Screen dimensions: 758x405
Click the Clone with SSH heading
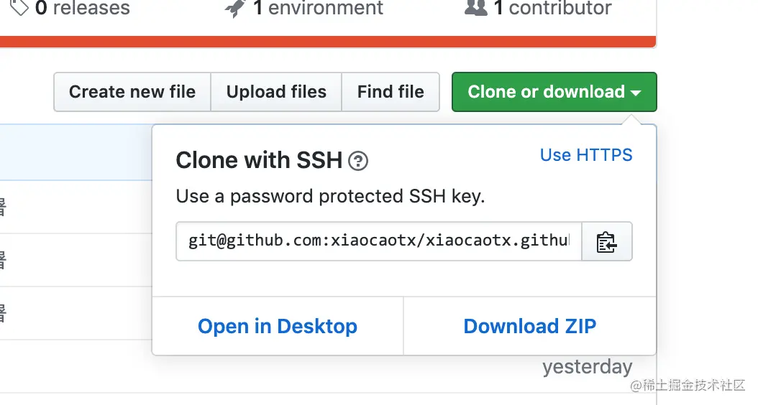pos(259,160)
